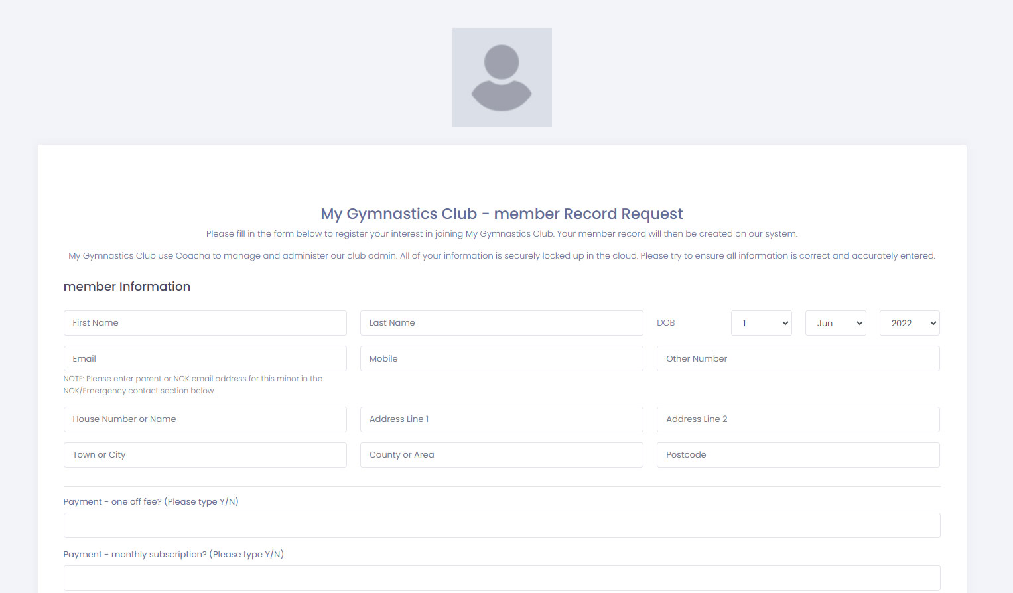The width and height of the screenshot is (1013, 593).
Task: Click the DOB label text
Action: (x=665, y=323)
